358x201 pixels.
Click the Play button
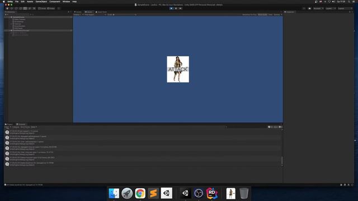click(x=172, y=8)
